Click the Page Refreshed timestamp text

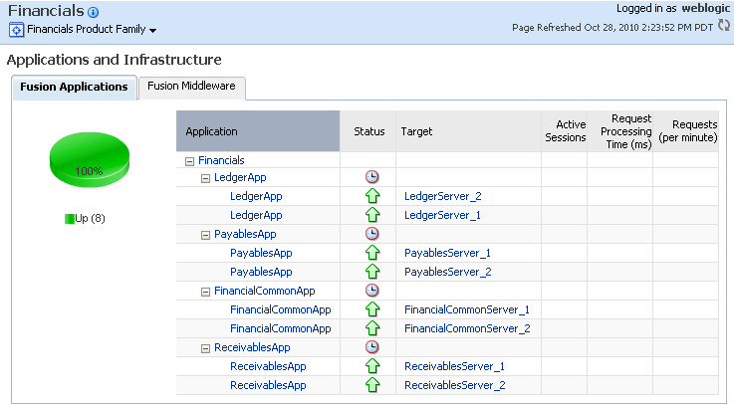point(612,28)
